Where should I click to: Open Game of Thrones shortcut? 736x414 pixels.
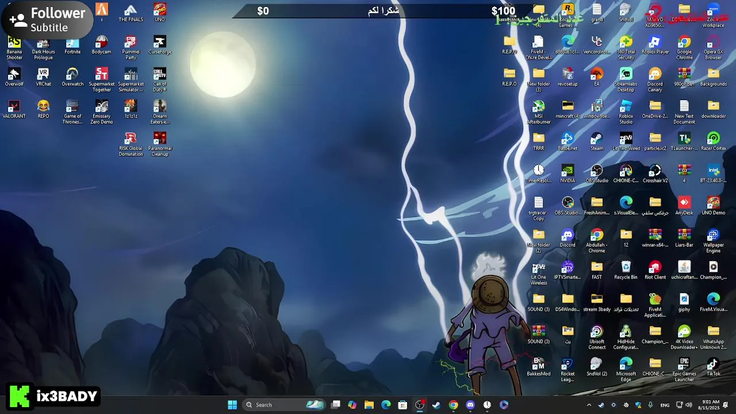tap(72, 112)
